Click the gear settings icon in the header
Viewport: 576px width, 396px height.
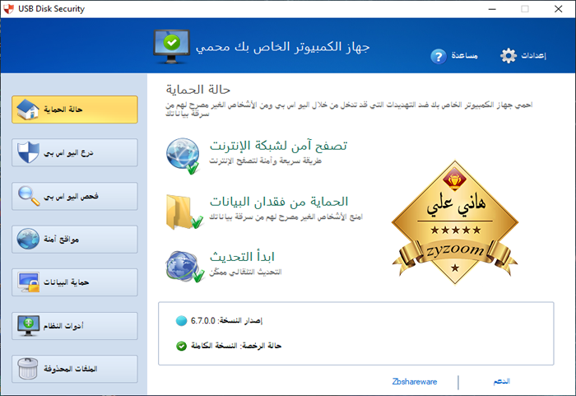coord(509,55)
